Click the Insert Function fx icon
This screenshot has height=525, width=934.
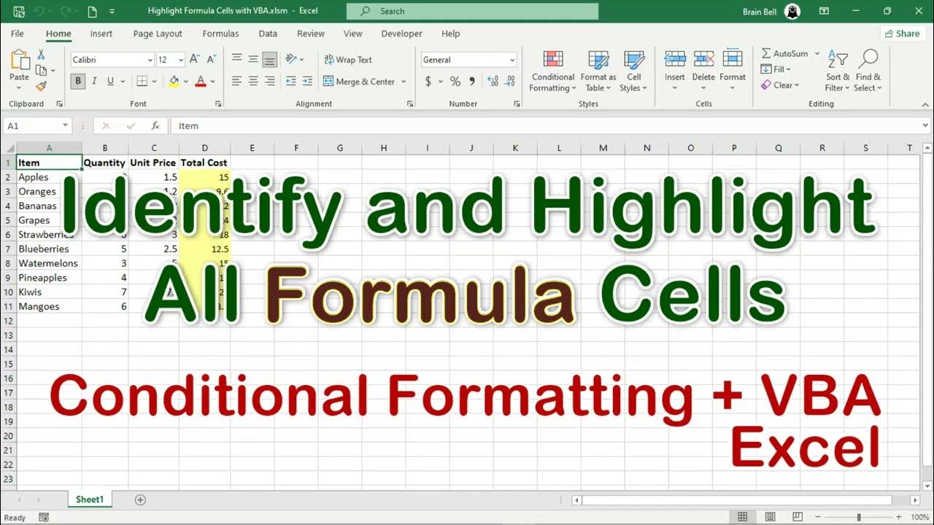click(155, 125)
